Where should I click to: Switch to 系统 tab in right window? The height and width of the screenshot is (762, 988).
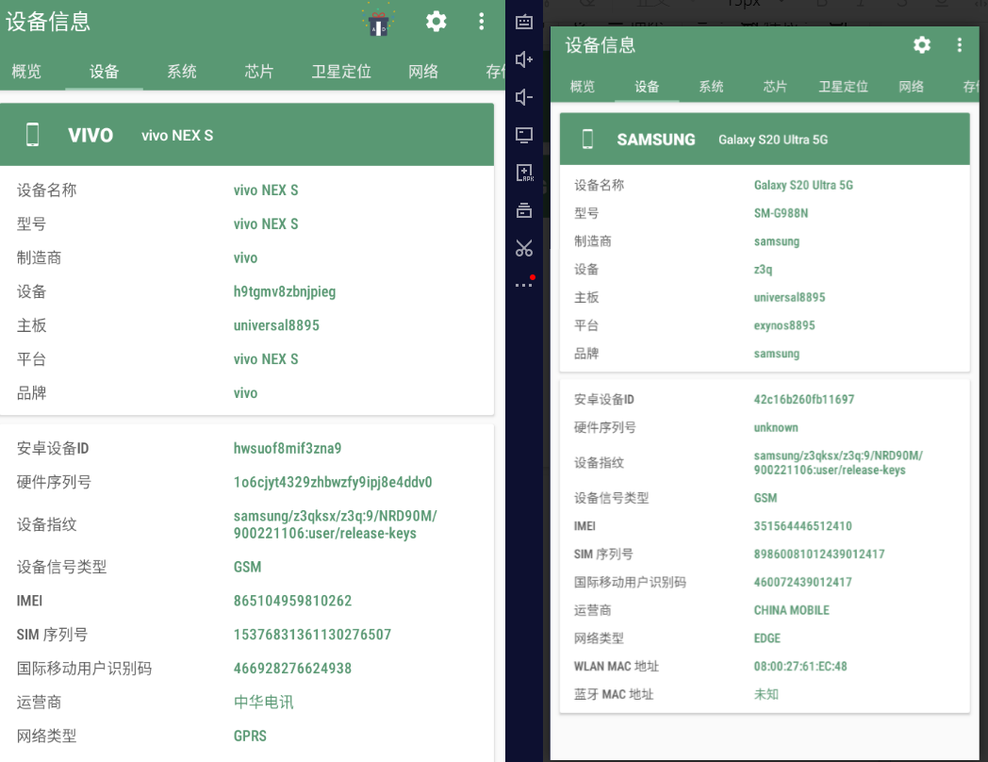[711, 87]
